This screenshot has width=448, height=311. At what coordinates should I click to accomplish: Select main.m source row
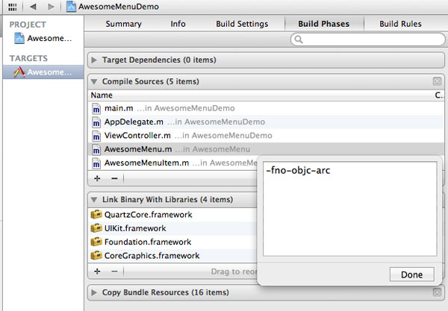pos(266,108)
